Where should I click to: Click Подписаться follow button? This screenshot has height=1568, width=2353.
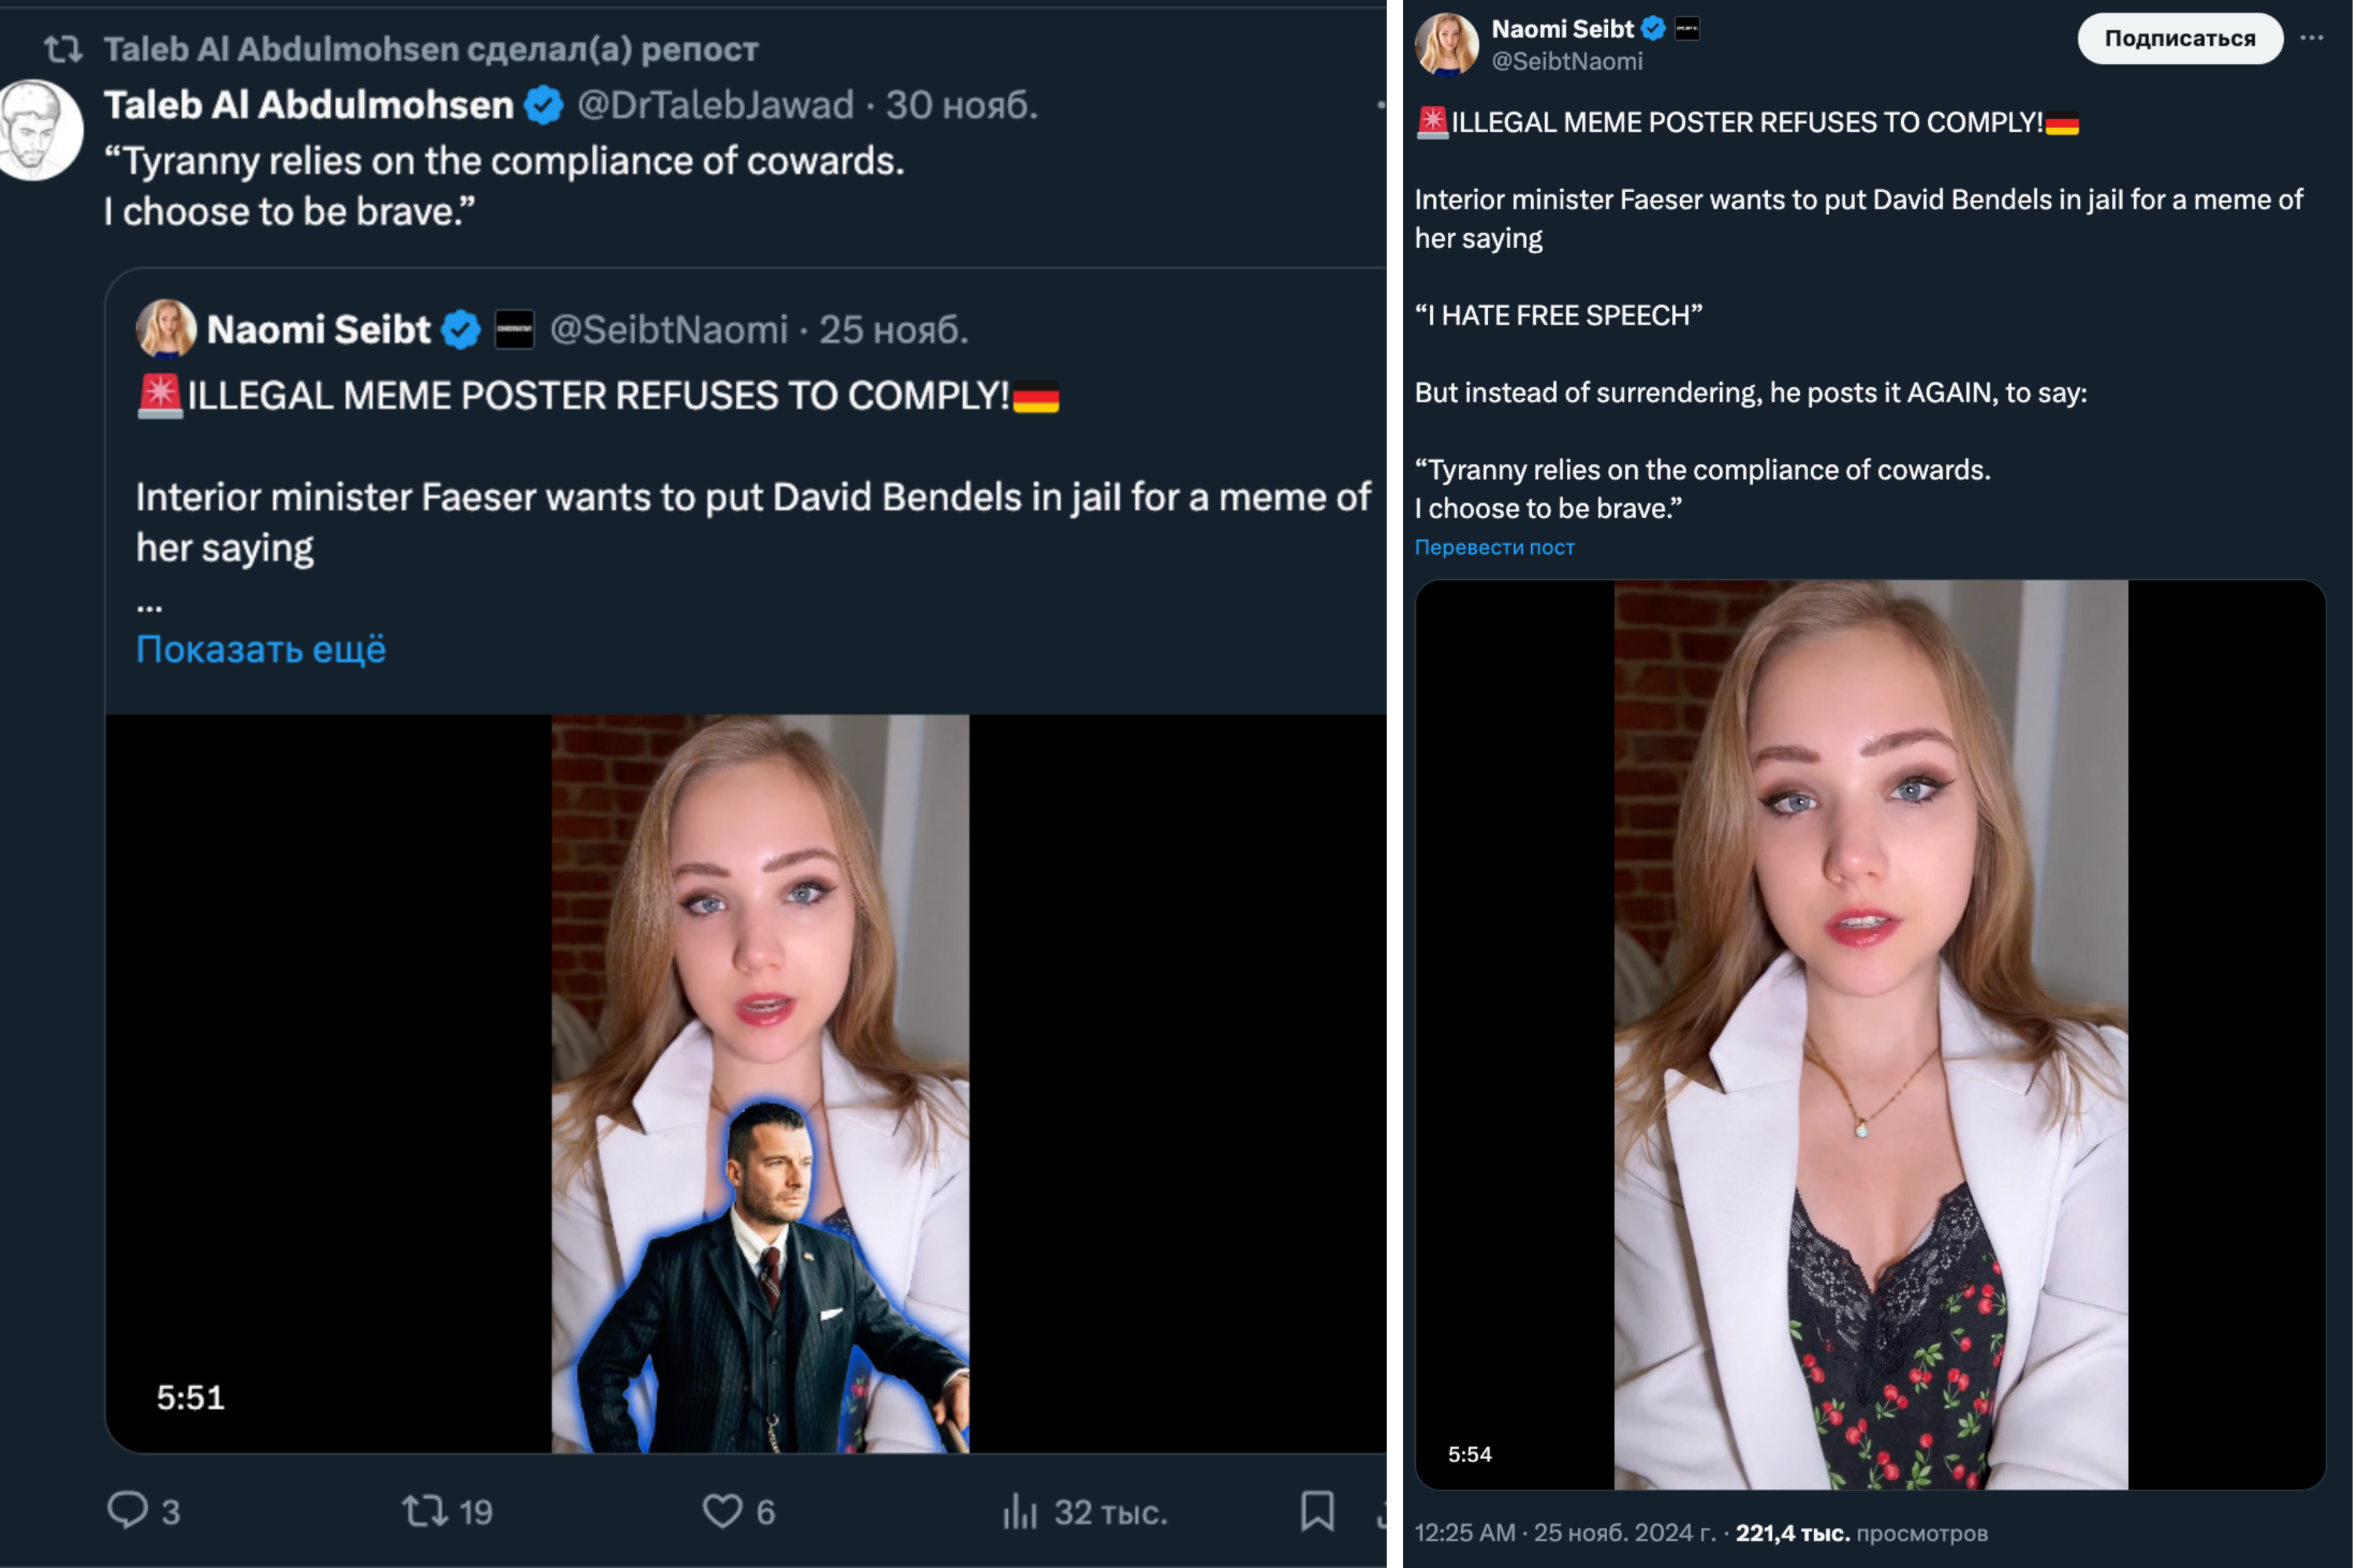2179,38
